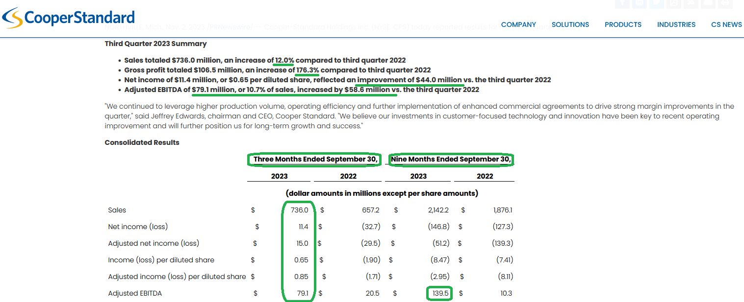Image resolution: width=744 pixels, height=302 pixels.
Task: Click the 736.0 Sales table cell
Action: pyautogui.click(x=300, y=210)
